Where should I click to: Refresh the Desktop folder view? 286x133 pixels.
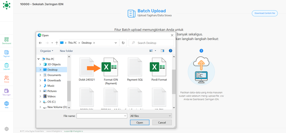[x=123, y=43]
